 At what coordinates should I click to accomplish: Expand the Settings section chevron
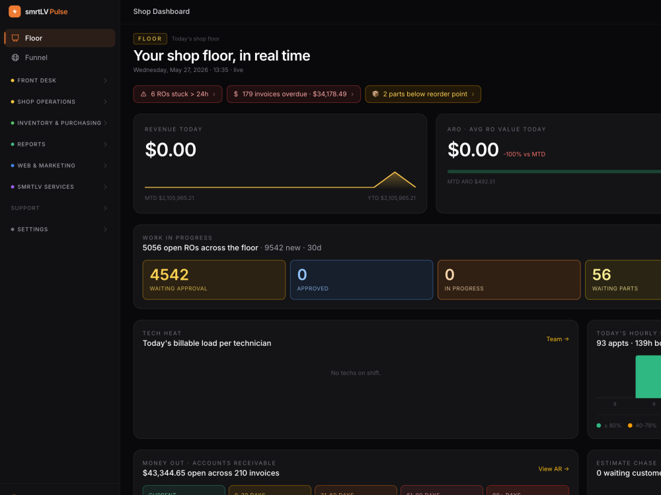[x=105, y=230]
